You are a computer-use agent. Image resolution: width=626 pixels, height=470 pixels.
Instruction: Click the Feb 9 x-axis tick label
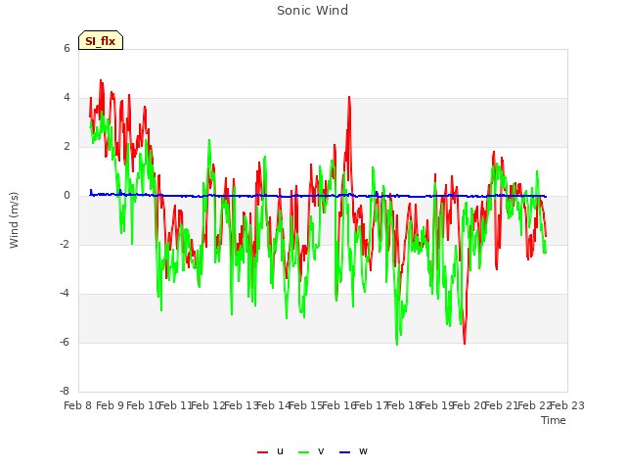[111, 405]
